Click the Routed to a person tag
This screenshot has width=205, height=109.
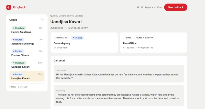tap(144, 38)
